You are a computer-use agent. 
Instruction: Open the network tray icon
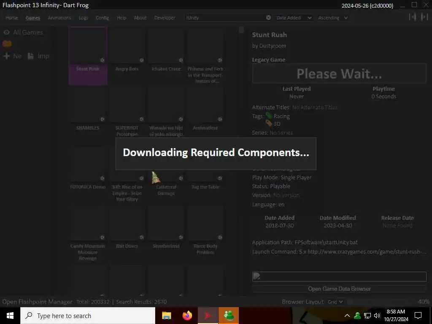point(367,316)
